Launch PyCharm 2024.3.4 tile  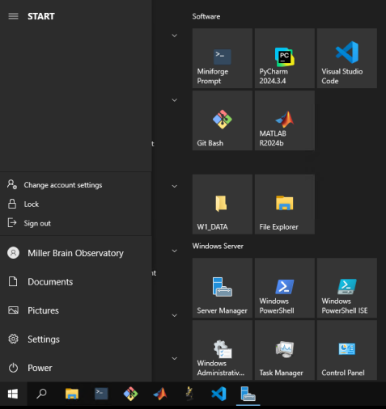coord(285,58)
